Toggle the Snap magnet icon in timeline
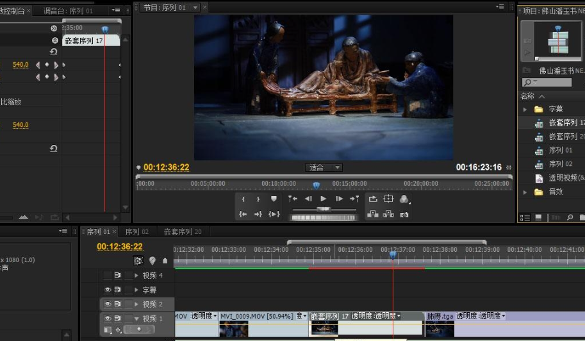 coord(138,261)
